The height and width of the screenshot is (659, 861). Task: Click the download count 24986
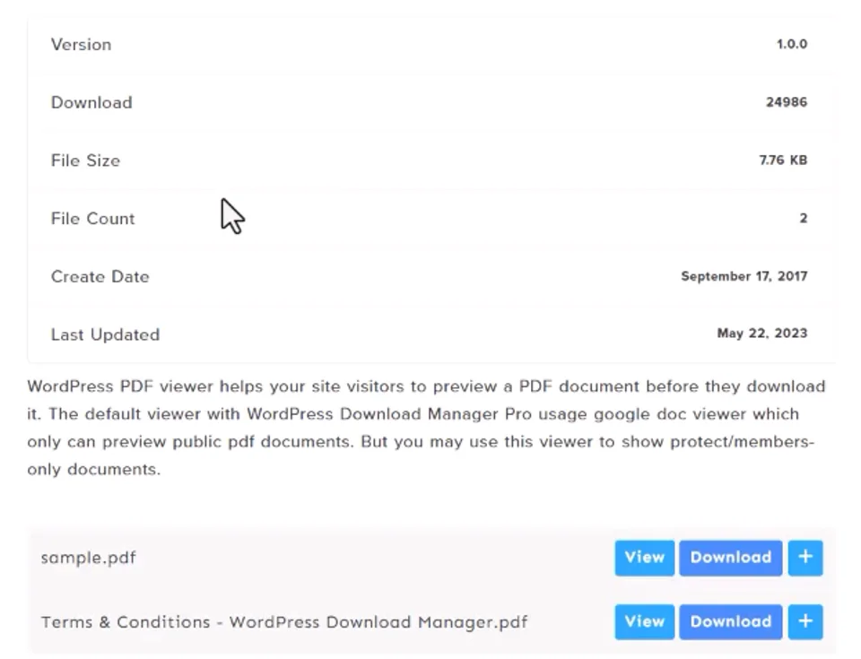coord(787,102)
